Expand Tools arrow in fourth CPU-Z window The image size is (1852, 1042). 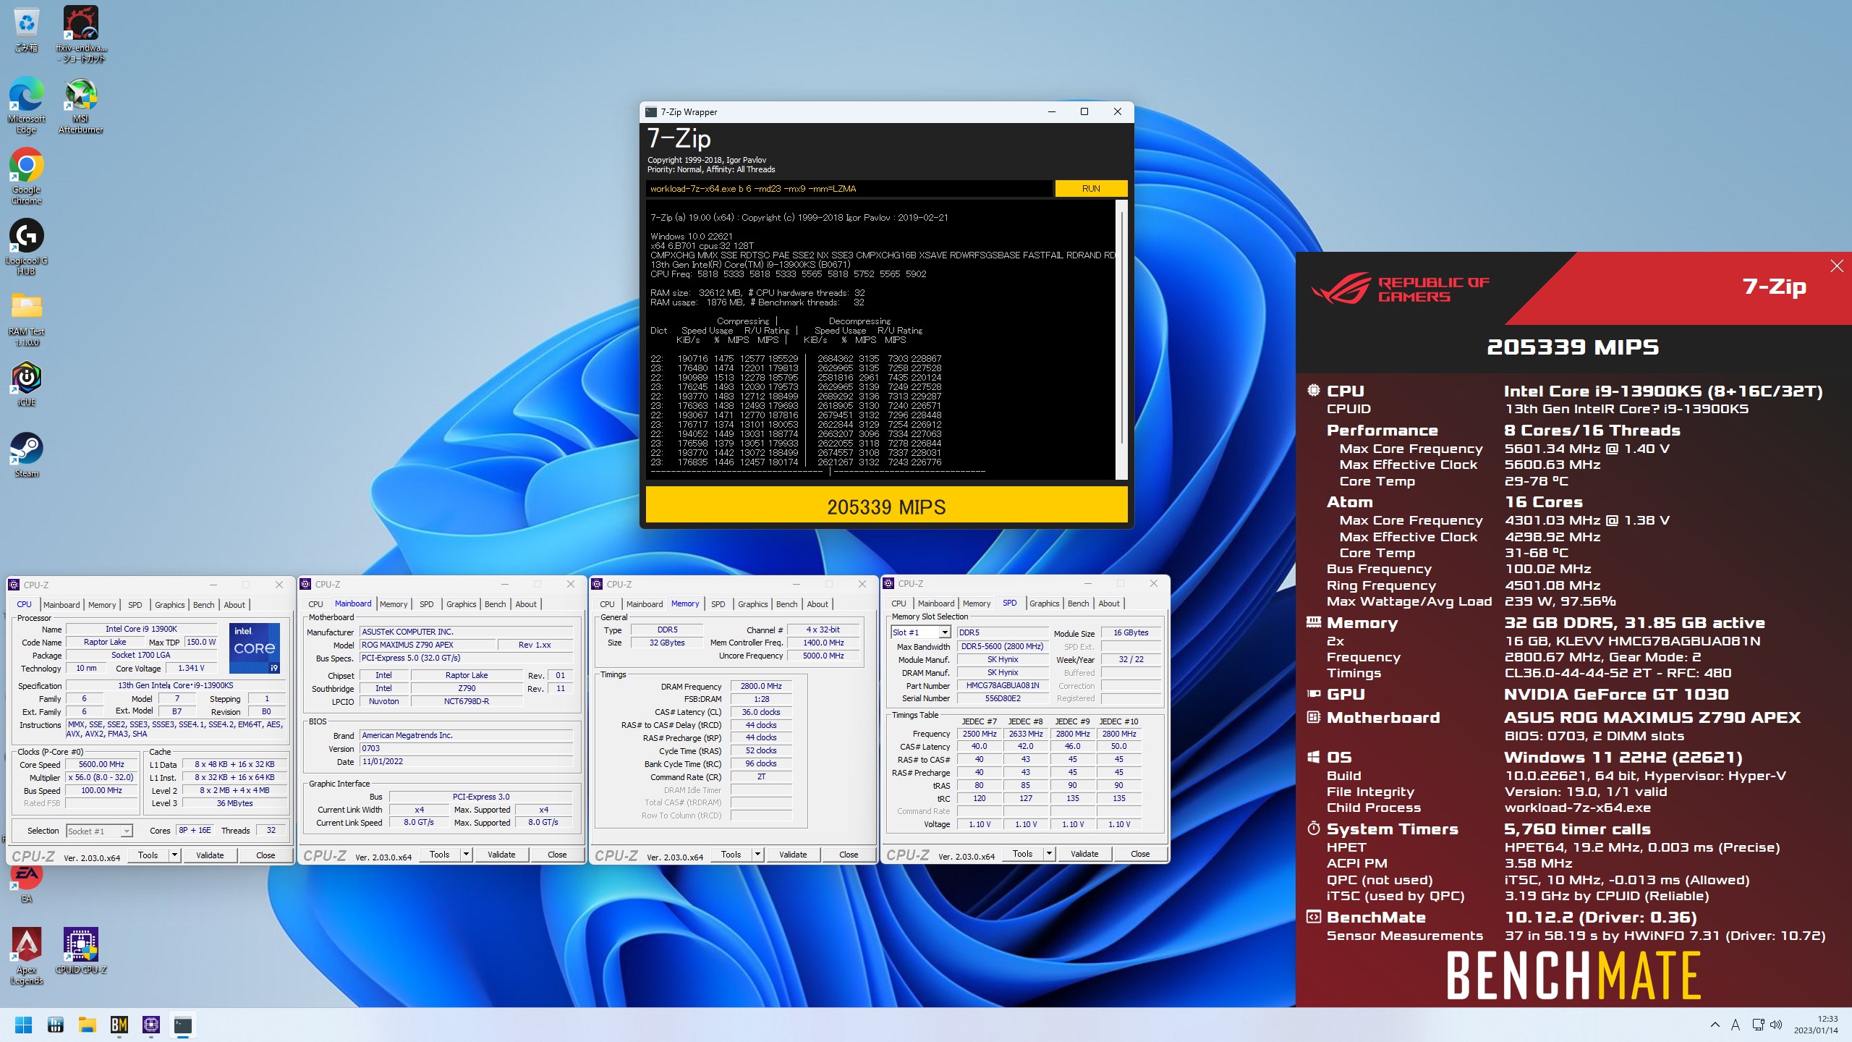1049,854
